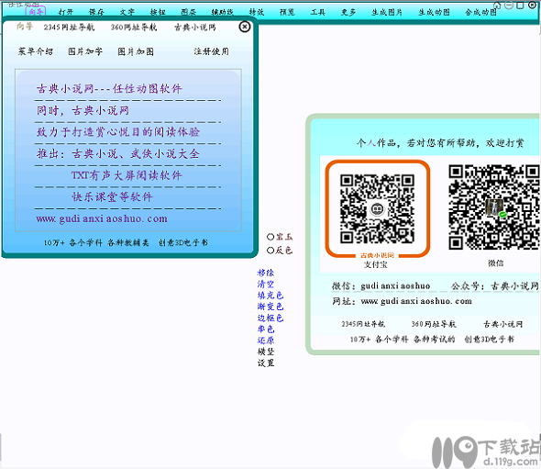Open the 按钮 menu

point(158,12)
